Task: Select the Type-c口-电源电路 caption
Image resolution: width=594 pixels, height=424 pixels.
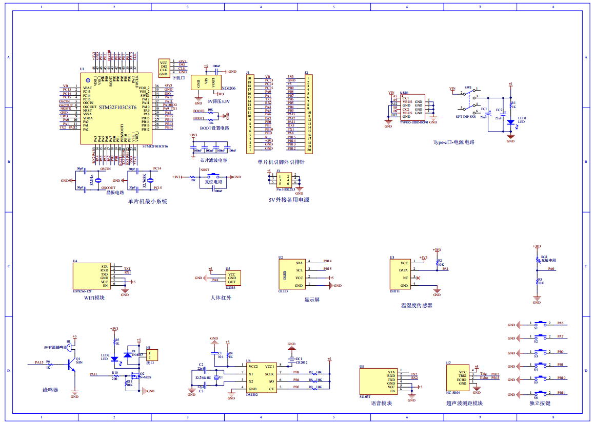Action: [x=453, y=142]
